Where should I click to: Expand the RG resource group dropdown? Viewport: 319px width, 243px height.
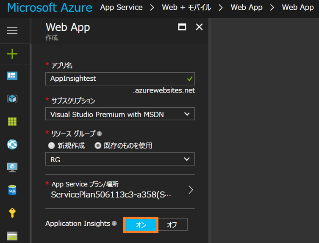tap(120, 159)
